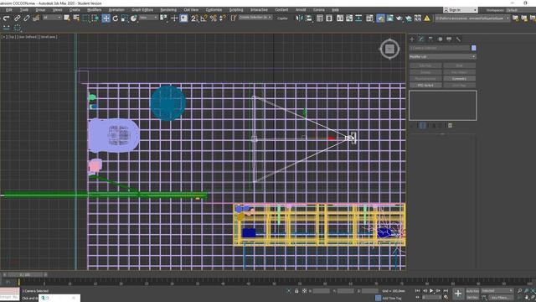Select the Select and Link chain icon
This screenshot has width=536, height=302.
click(x=17, y=18)
